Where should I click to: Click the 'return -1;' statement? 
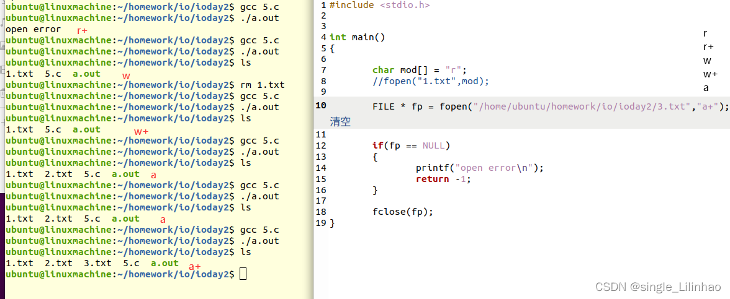point(443,179)
